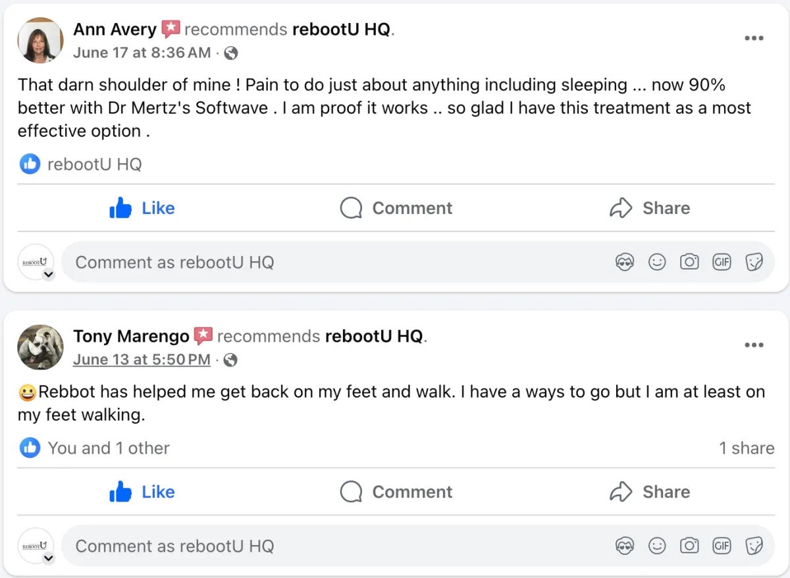
Task: Add a GIF to Tony Marengo's comment box
Action: 722,546
